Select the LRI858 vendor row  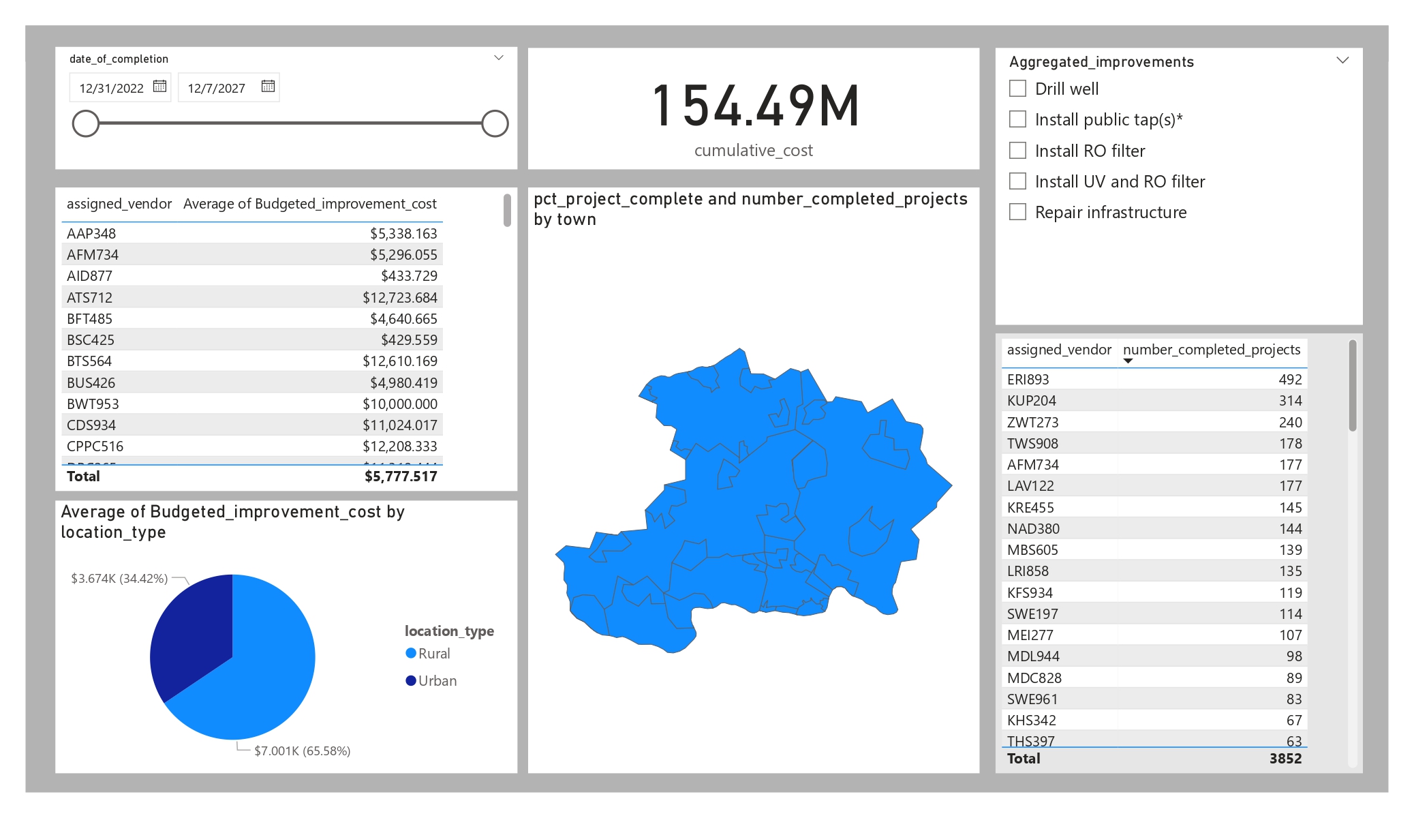[1154, 571]
